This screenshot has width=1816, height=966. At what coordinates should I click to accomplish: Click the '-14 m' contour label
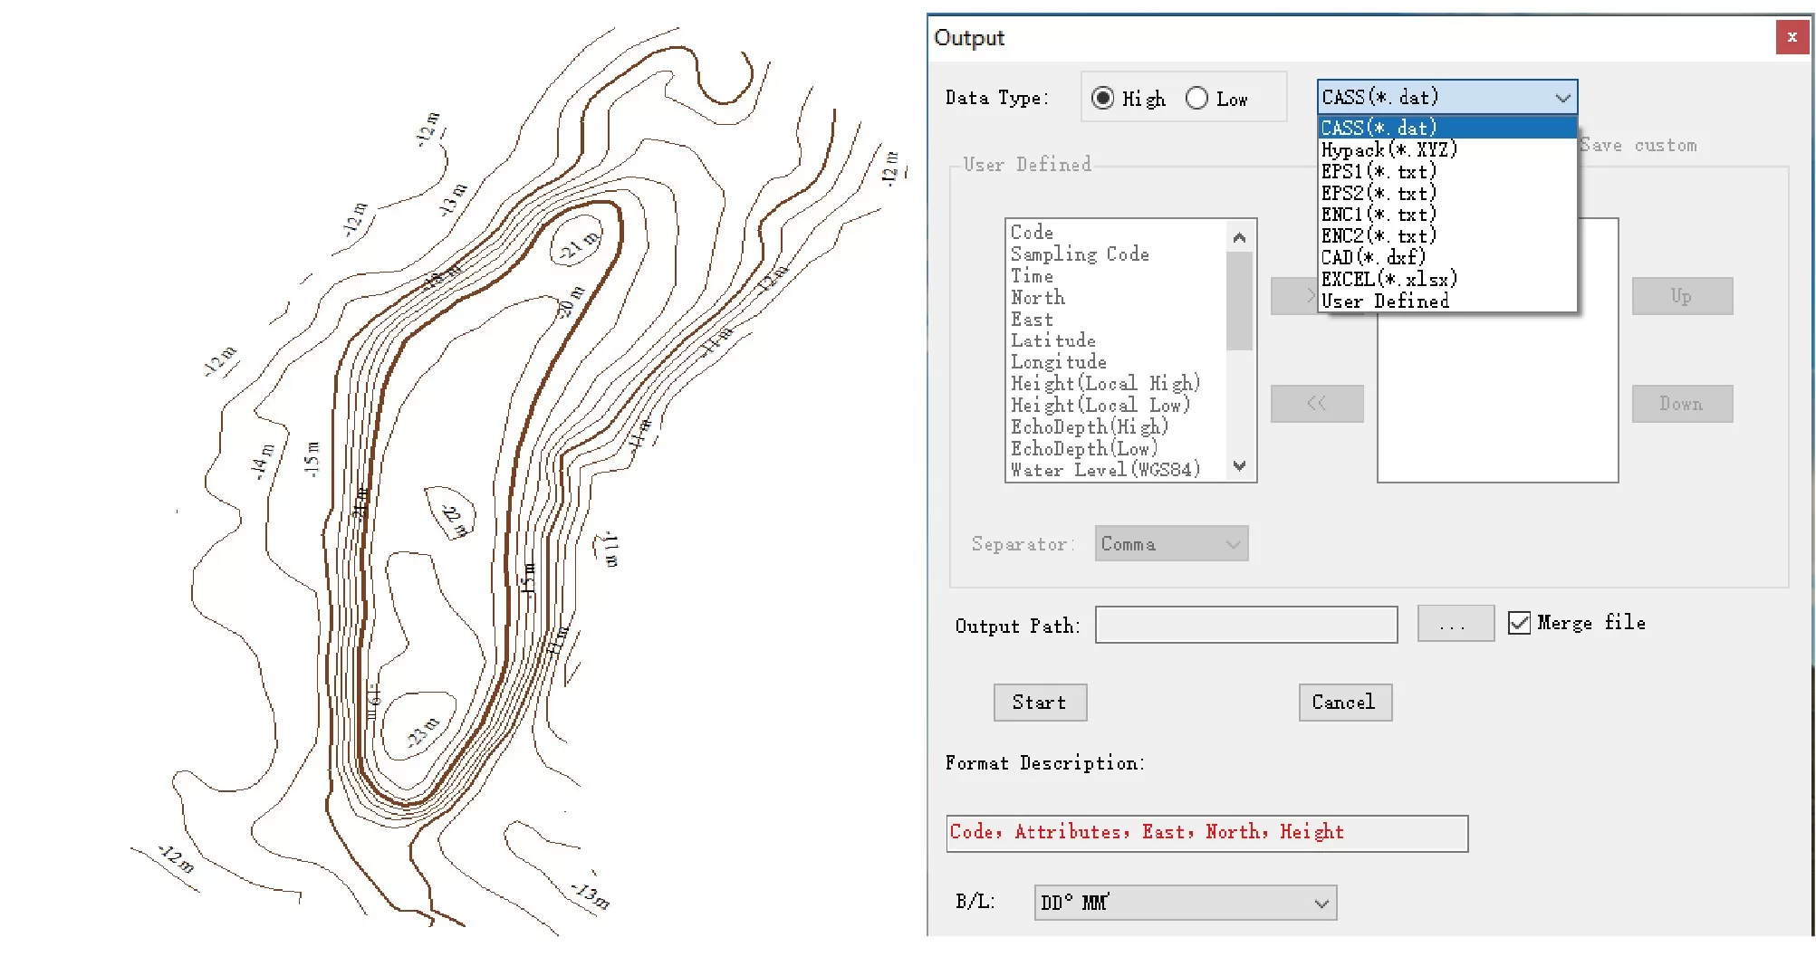pyautogui.click(x=262, y=461)
